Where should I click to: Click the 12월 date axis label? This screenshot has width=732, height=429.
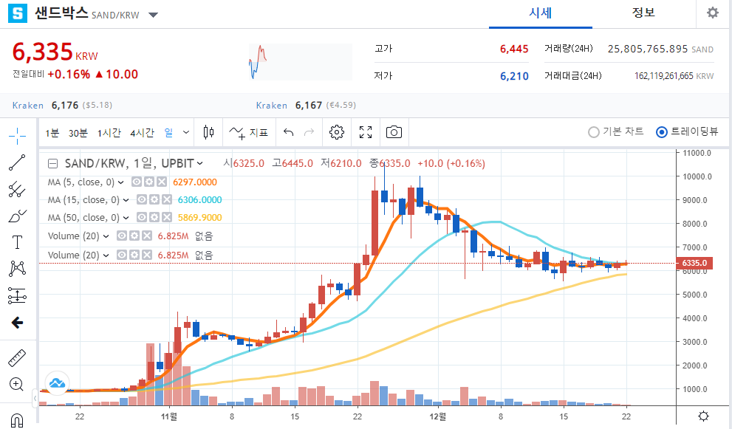click(437, 416)
